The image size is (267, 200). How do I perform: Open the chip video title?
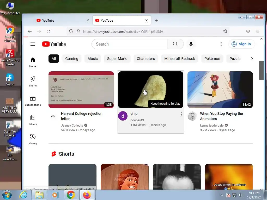[x=134, y=114]
